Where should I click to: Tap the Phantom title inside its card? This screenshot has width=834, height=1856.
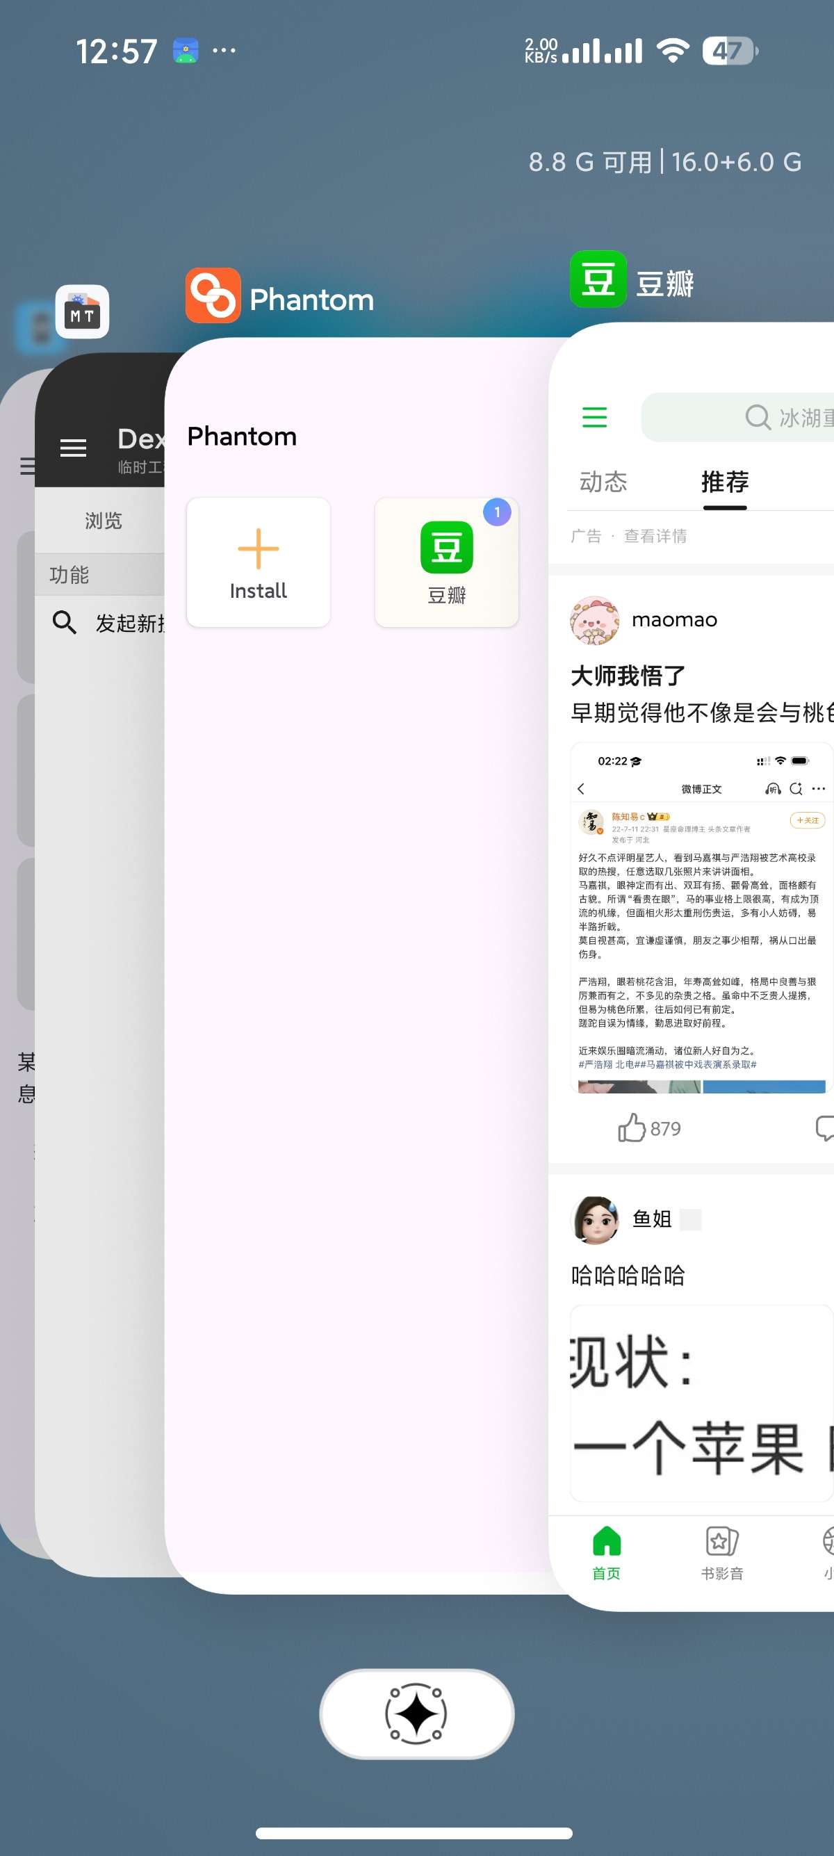[242, 437]
